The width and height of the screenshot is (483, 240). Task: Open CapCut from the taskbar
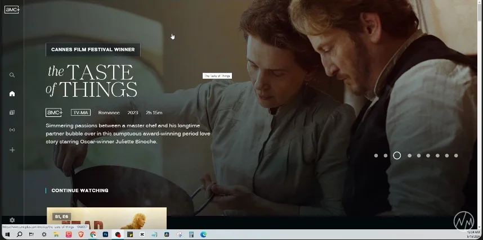click(x=142, y=234)
